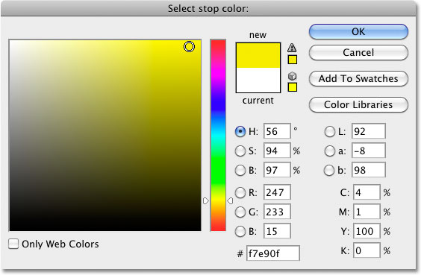Click the web-safe color cube icon
Screen dimensions: 421x275
click(x=292, y=76)
